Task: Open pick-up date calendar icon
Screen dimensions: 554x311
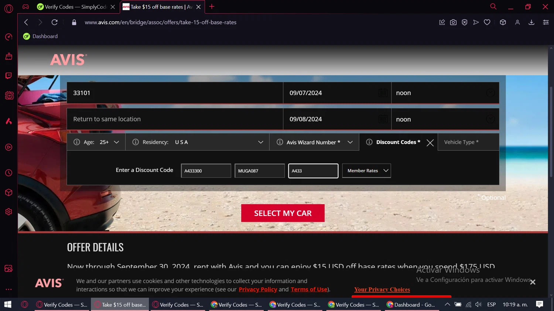Action: pos(383,93)
